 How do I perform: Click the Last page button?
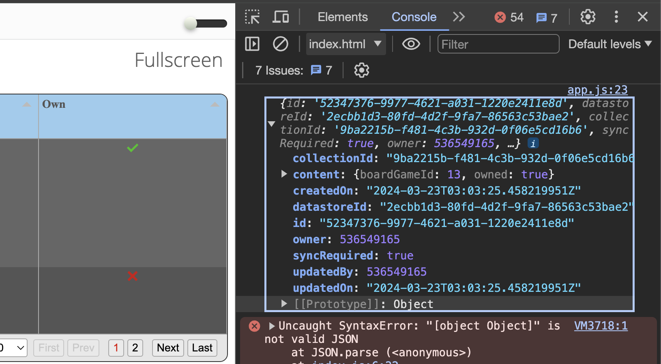point(202,348)
